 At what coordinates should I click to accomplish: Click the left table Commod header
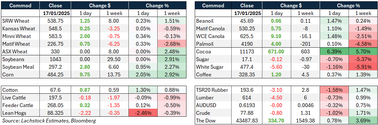pos(21,5)
